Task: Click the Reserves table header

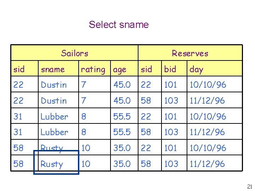Action: [190, 53]
